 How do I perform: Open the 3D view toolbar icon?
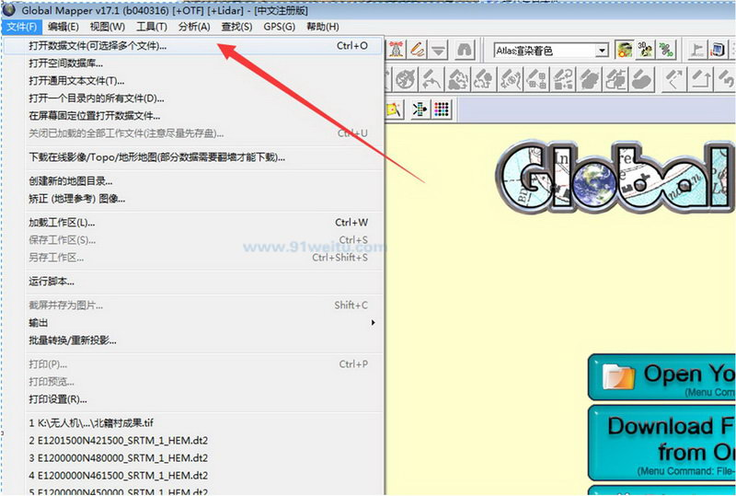point(645,50)
